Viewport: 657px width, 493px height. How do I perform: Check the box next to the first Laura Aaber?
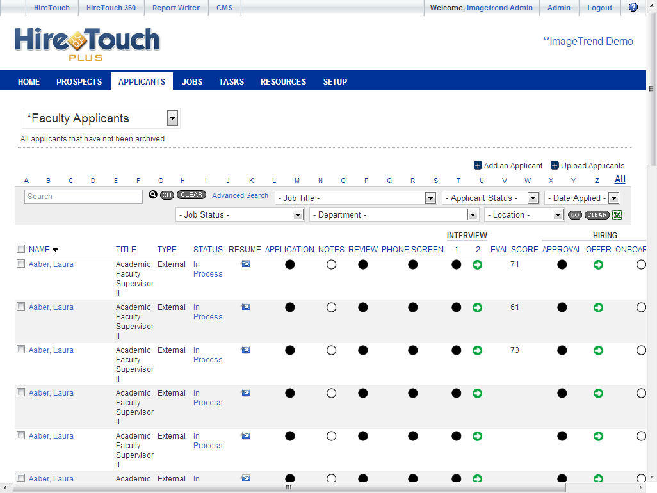20,263
